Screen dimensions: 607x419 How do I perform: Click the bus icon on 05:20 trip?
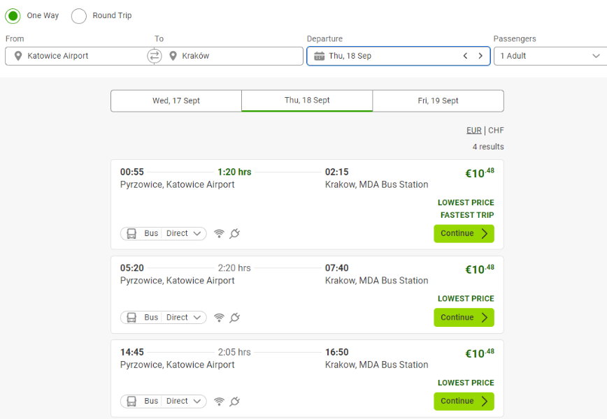click(131, 318)
